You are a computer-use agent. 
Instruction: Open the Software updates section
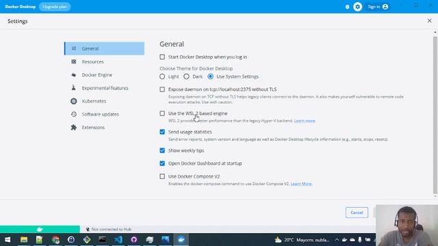(104, 114)
